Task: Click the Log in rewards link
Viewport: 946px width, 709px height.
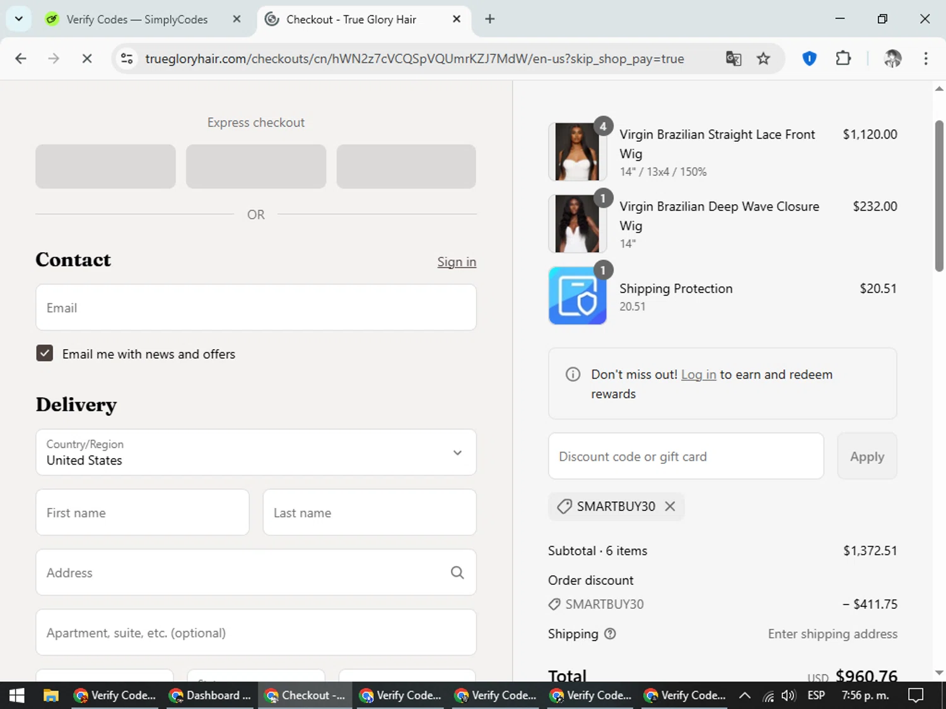Action: [x=699, y=374]
